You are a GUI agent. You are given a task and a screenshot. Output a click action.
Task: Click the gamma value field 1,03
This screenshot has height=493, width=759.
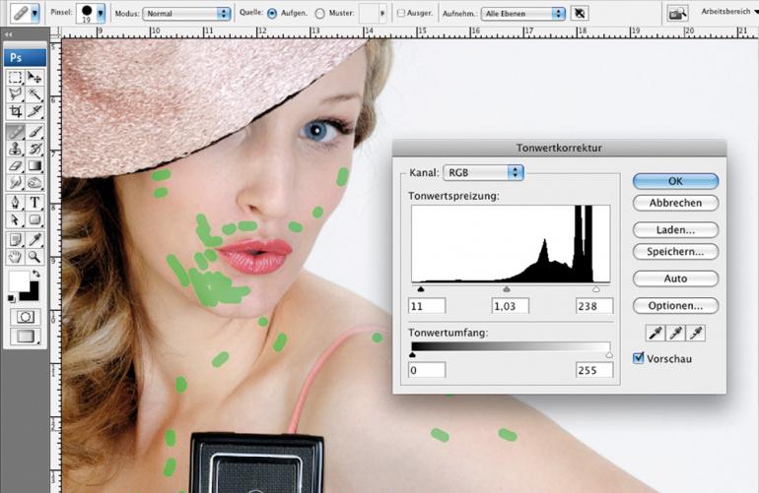(511, 306)
